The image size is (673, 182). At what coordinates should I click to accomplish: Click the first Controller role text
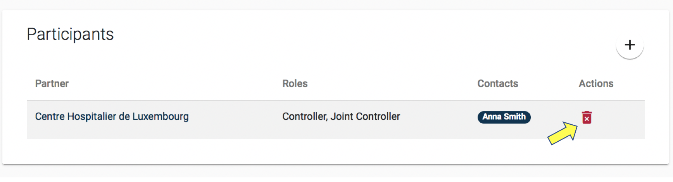click(305, 117)
